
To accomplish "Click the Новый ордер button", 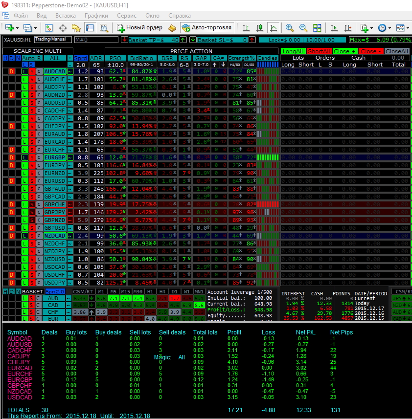I will click(139, 27).
